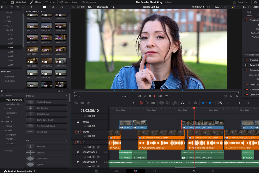259x173 pixels.
Task: Open the Sound Library panel
Action: click(x=68, y=2)
